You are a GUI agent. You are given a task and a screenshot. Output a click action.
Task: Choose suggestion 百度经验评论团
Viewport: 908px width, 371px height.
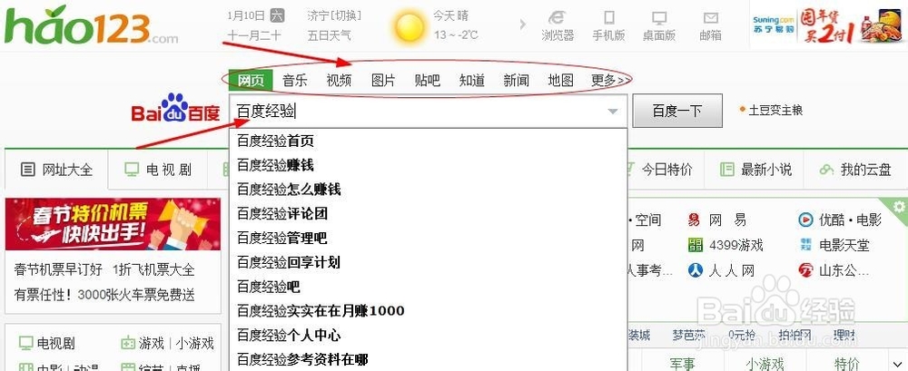[x=428, y=213]
